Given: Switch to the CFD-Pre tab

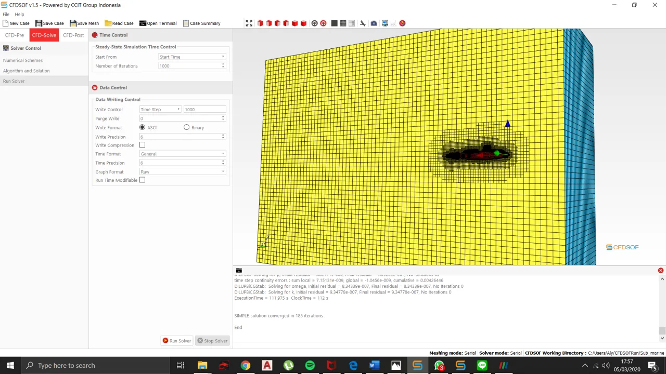Looking at the screenshot, I should pos(15,35).
